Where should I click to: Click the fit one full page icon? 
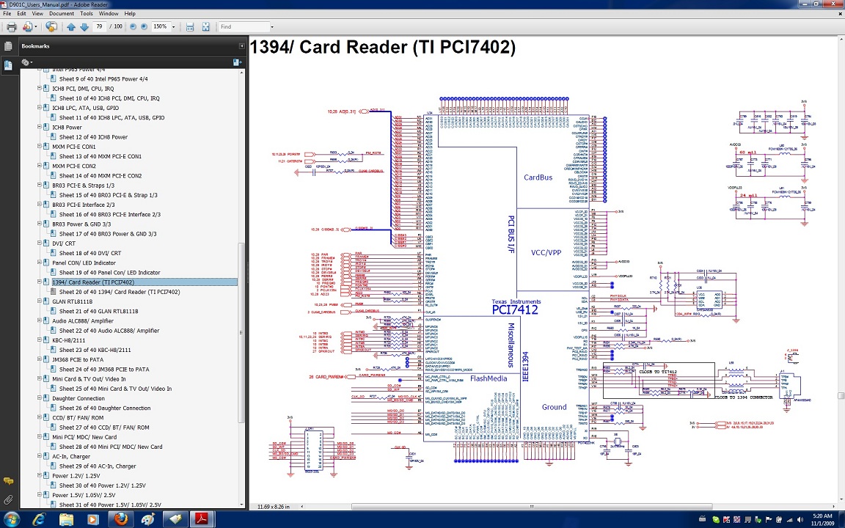[205, 26]
